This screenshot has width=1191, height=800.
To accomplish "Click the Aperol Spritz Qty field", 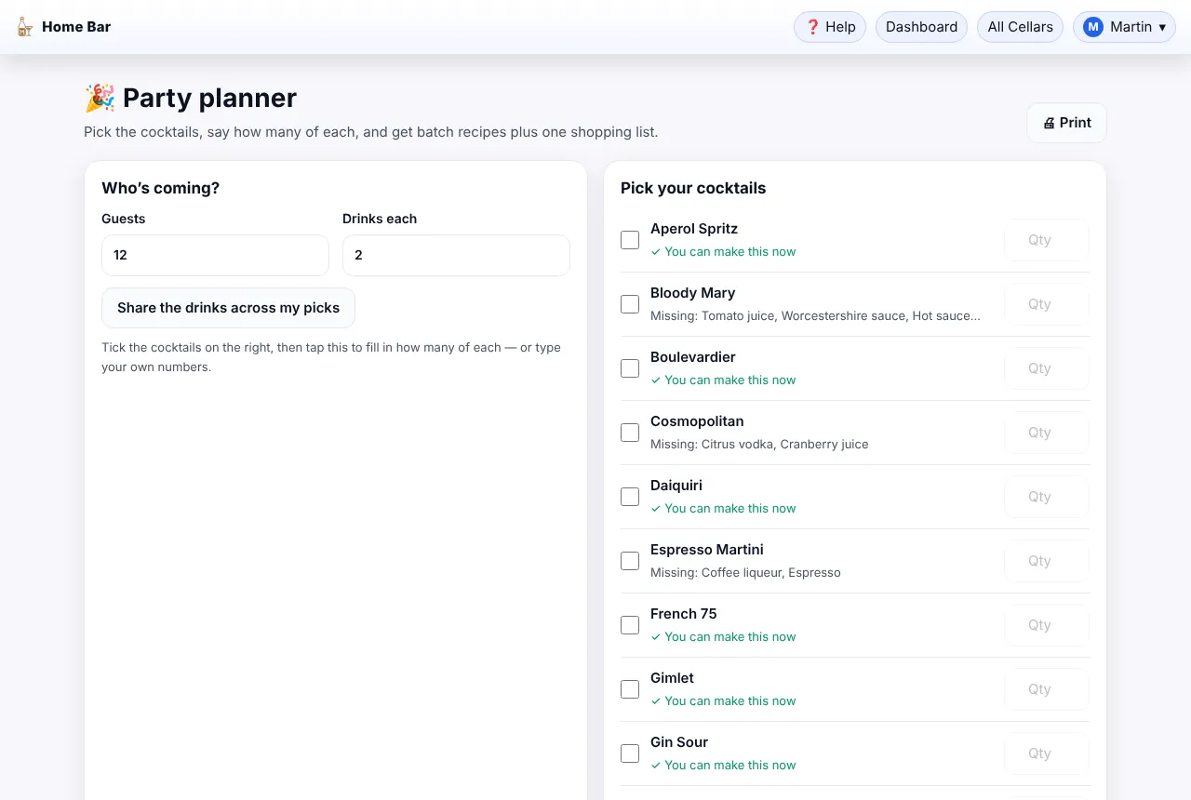I will click(x=1047, y=240).
